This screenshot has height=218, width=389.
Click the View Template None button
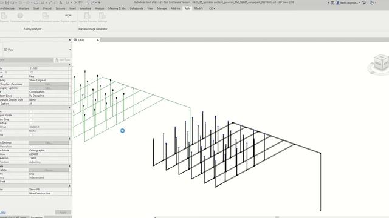pyautogui.click(x=49, y=170)
